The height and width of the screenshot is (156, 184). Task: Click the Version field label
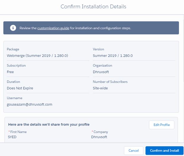coord(98,49)
